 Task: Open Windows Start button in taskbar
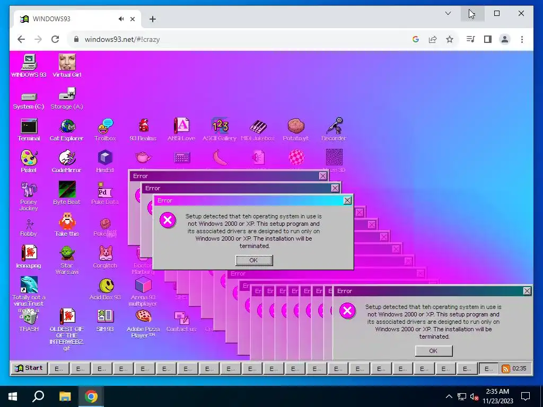pyautogui.click(x=13, y=396)
